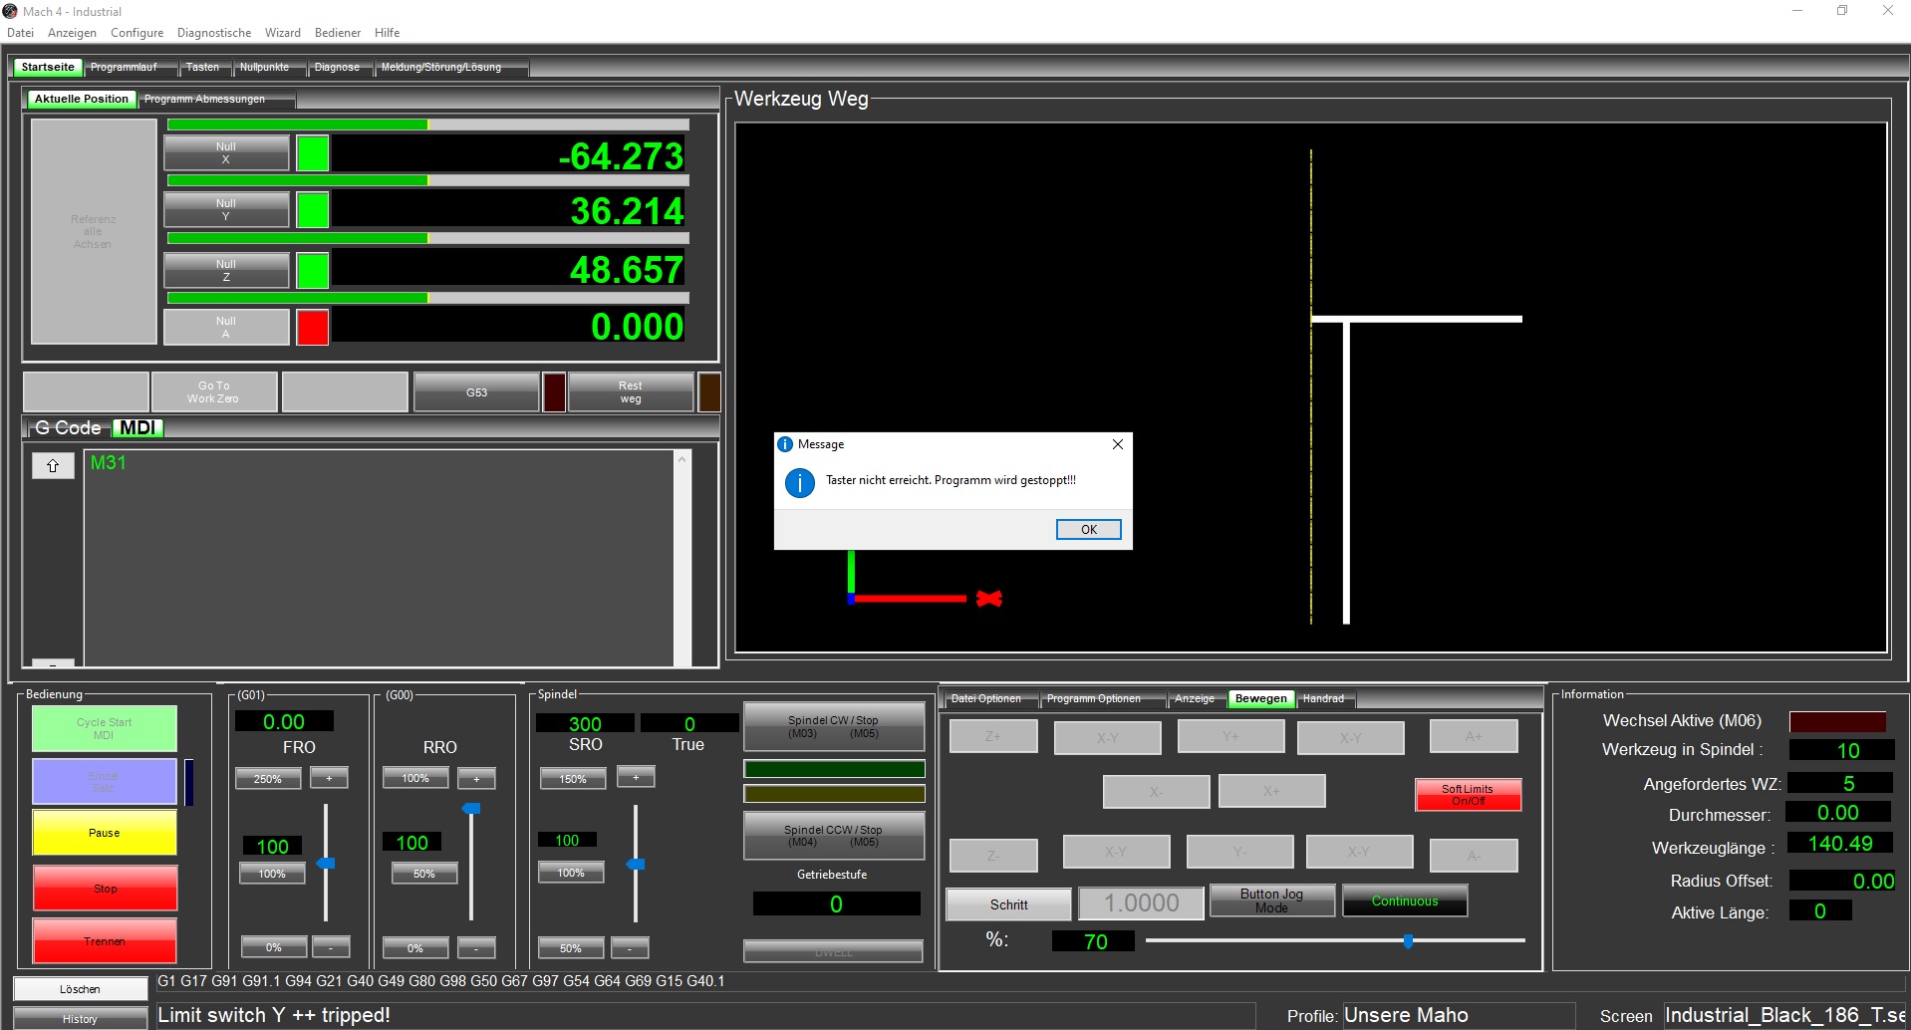
Task: Click the SRO plus increment button
Action: point(635,777)
